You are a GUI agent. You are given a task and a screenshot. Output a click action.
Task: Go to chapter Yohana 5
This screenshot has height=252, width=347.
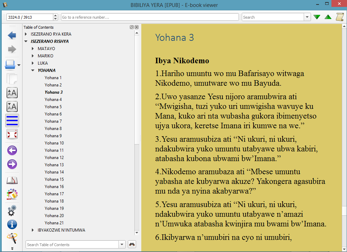tap(53, 107)
